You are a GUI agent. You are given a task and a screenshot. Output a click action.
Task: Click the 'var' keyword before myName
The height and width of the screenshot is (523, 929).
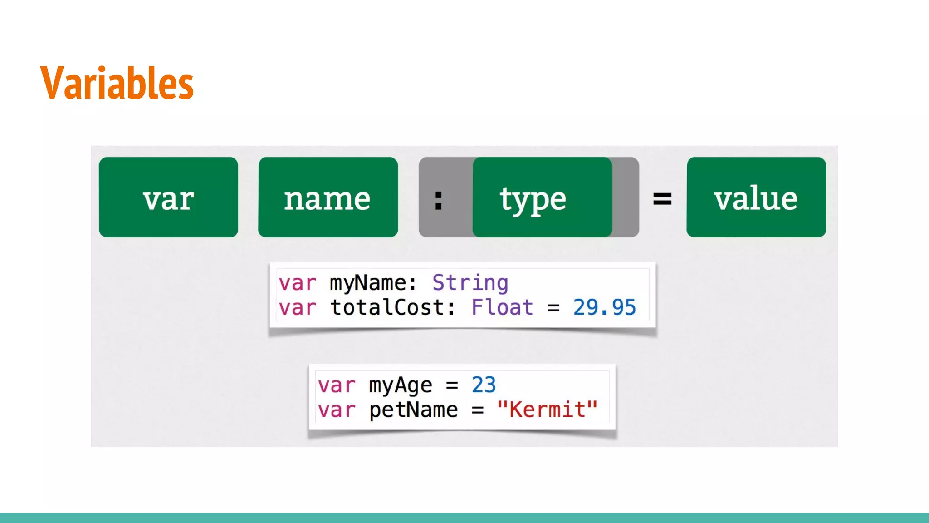point(297,283)
